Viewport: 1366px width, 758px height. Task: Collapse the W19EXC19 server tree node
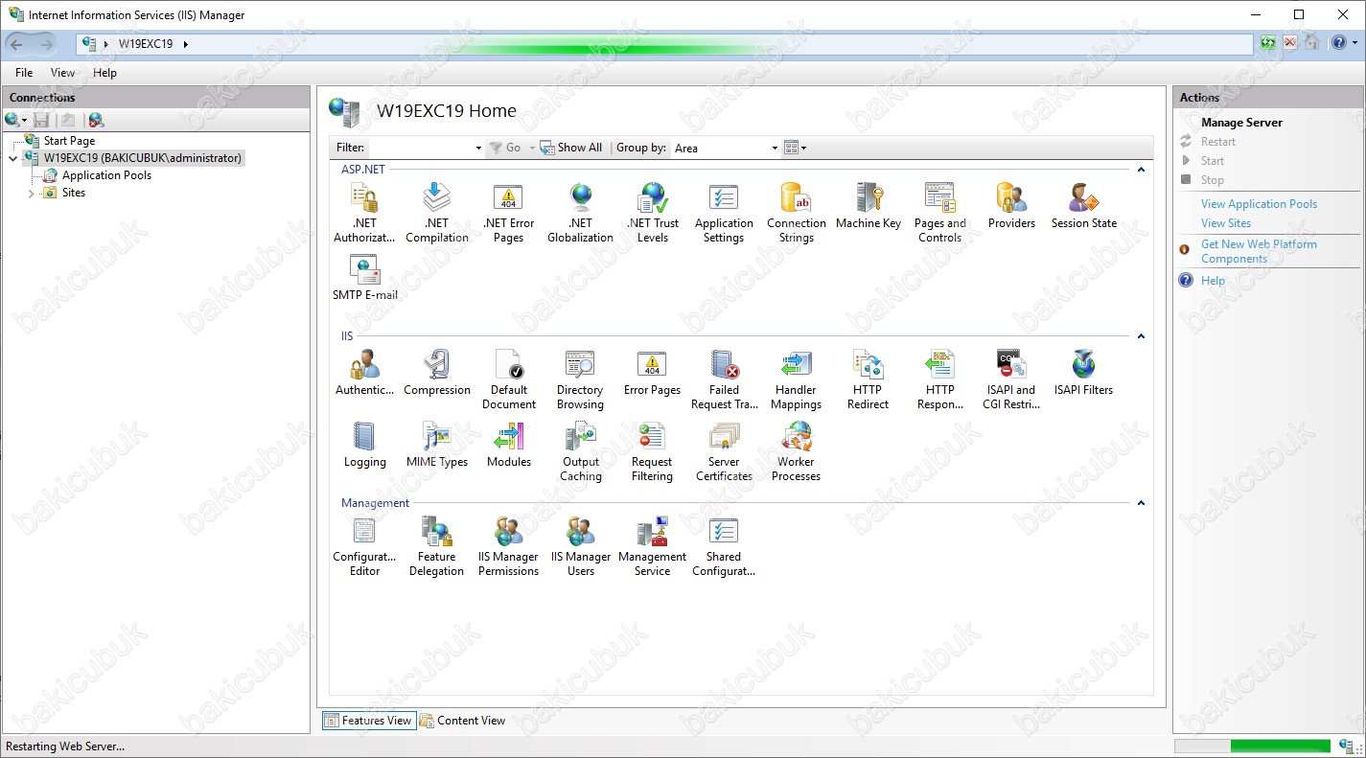[12, 158]
